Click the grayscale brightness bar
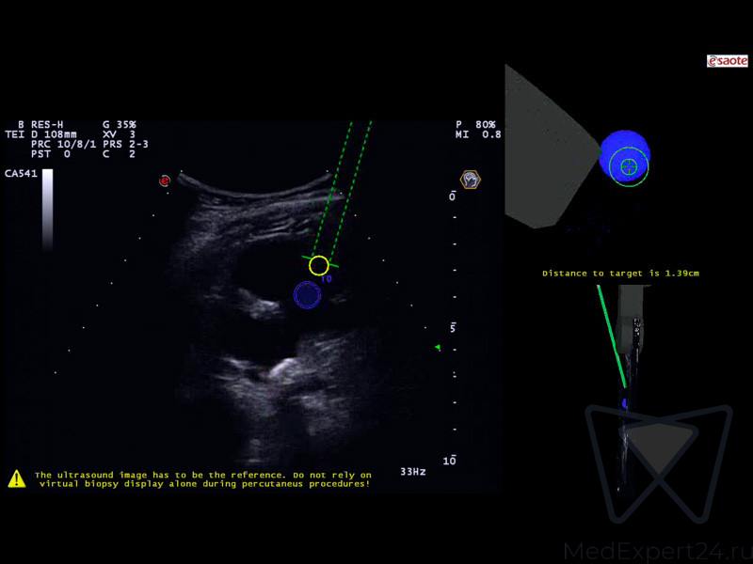Image resolution: width=753 pixels, height=564 pixels. coord(47,208)
